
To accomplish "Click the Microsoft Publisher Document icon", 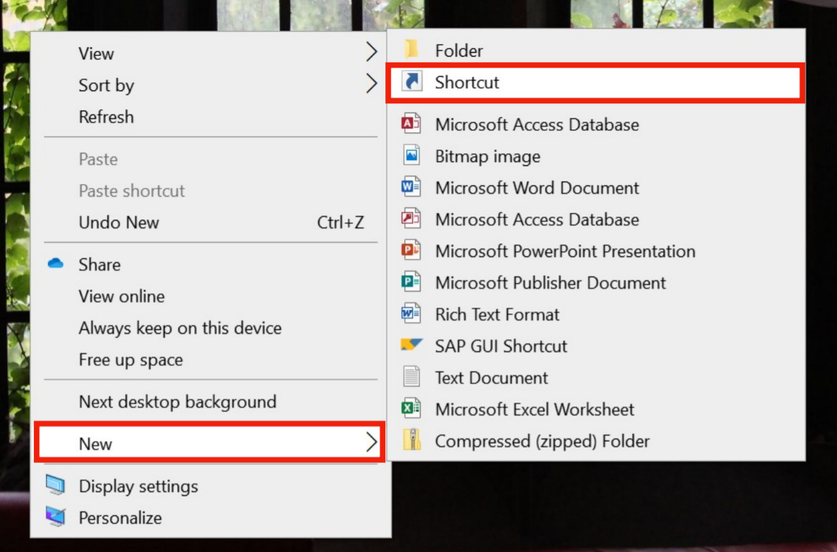I will coord(411,283).
